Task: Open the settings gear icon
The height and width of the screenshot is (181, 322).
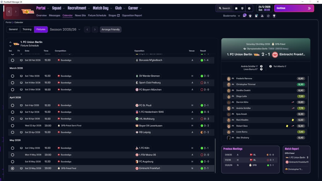Action: pos(249,8)
